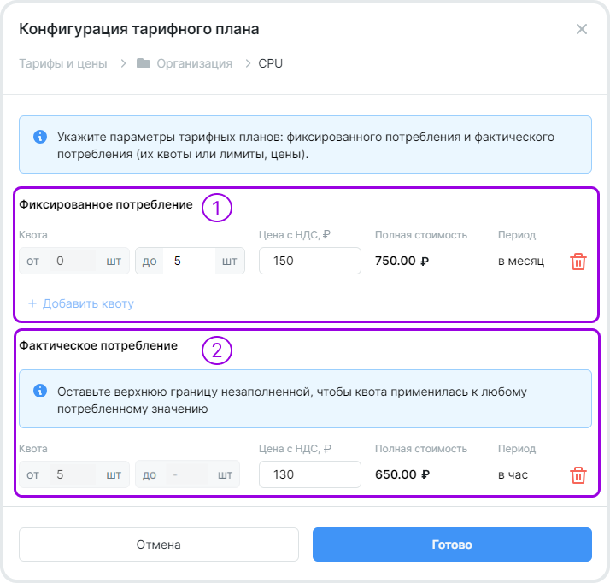The height and width of the screenshot is (583, 610).
Task: Click the info icon in top hint banner
Action: (39, 137)
